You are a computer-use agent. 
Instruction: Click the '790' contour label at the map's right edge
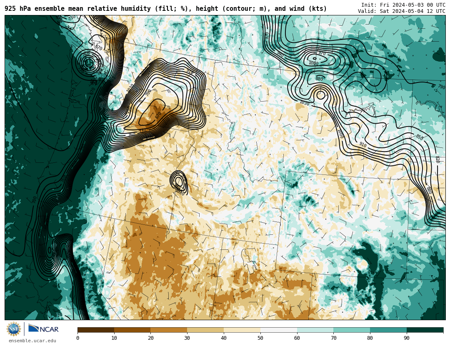click(x=441, y=86)
